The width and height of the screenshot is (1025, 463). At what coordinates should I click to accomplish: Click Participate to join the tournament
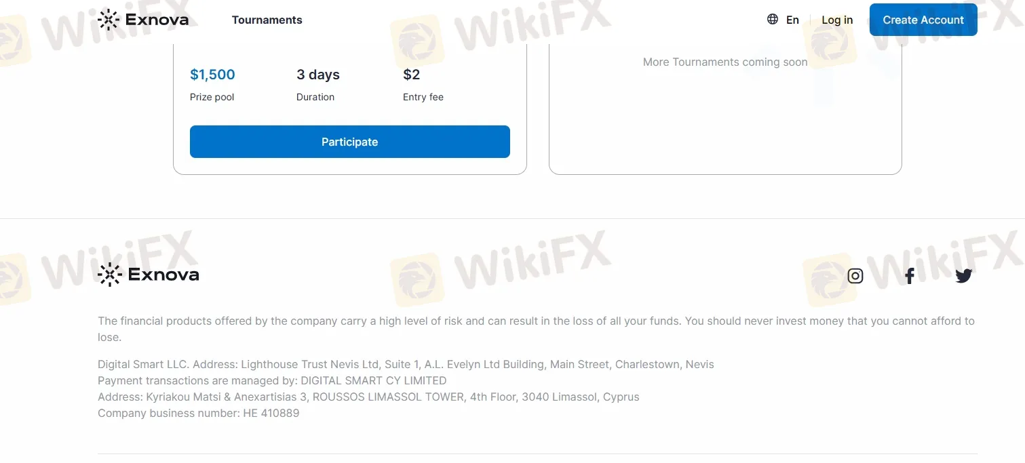pos(349,142)
